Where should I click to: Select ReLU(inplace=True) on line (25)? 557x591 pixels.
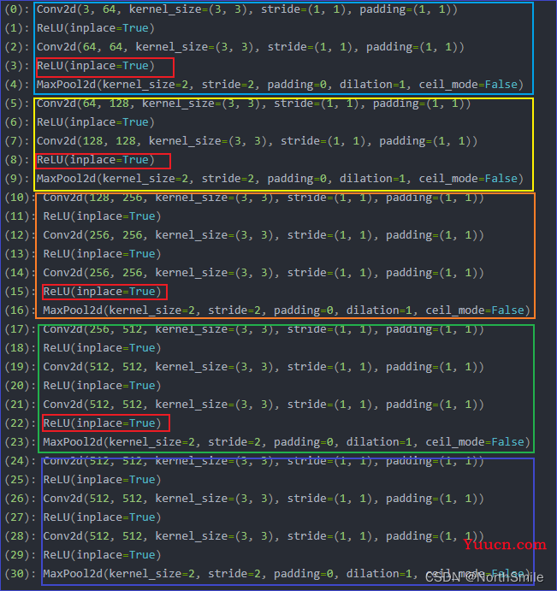point(102,480)
